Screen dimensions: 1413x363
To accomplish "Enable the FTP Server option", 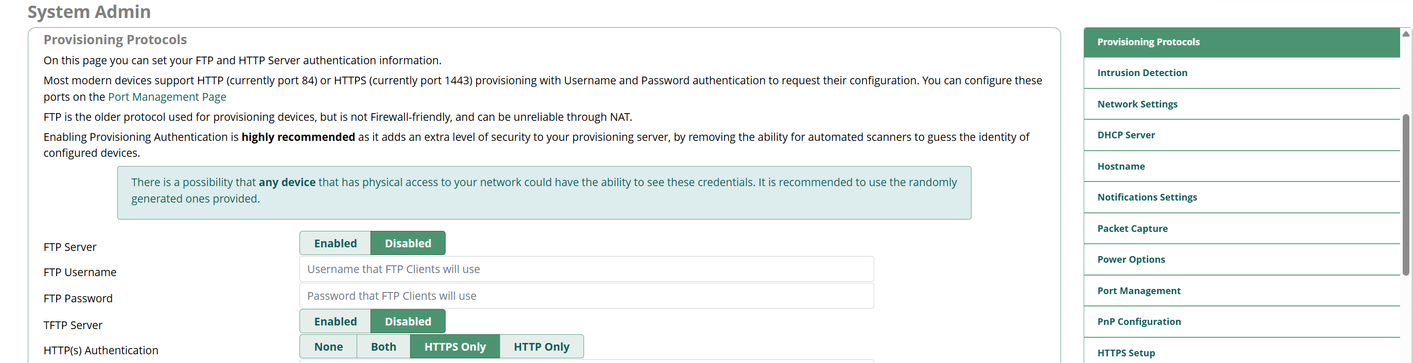I will (335, 244).
